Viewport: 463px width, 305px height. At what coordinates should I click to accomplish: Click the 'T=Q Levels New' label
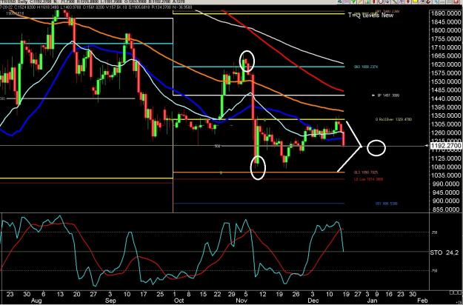tap(370, 15)
